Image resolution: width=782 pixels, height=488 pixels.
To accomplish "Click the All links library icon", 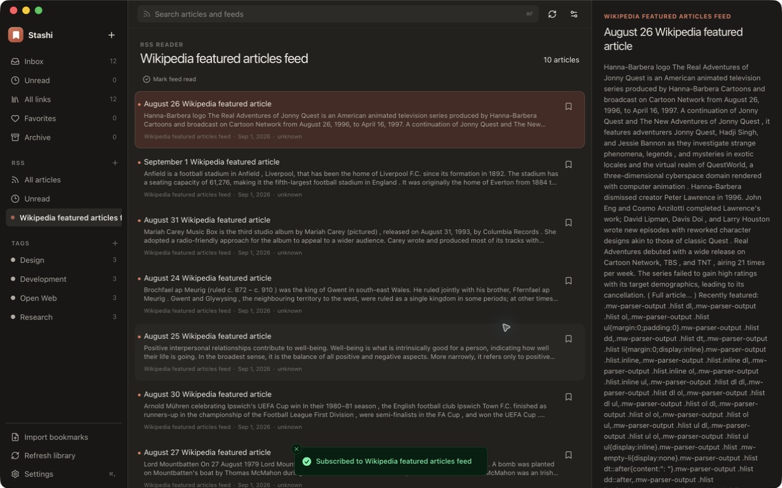I will pos(15,100).
